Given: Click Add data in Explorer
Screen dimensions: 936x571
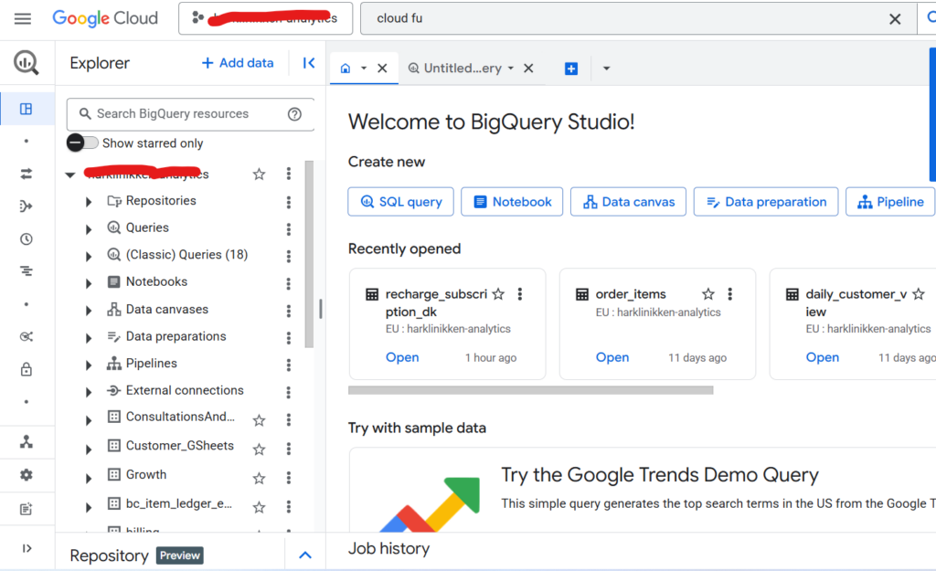Looking at the screenshot, I should 238,63.
